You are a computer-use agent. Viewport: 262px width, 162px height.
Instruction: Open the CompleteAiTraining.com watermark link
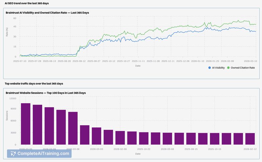[43, 153]
